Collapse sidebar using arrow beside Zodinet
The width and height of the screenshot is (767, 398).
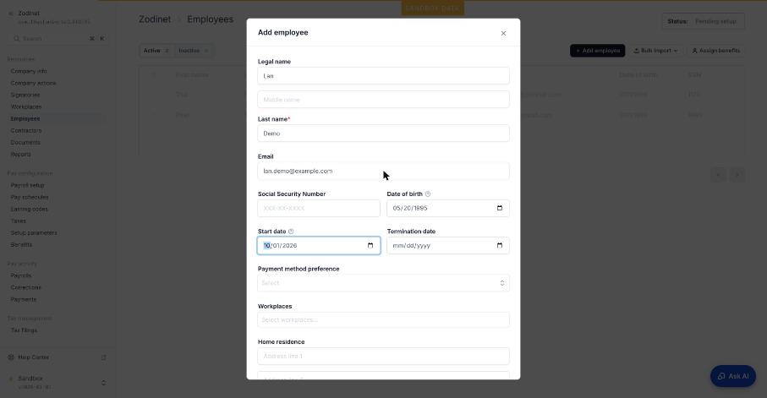[x=11, y=14]
